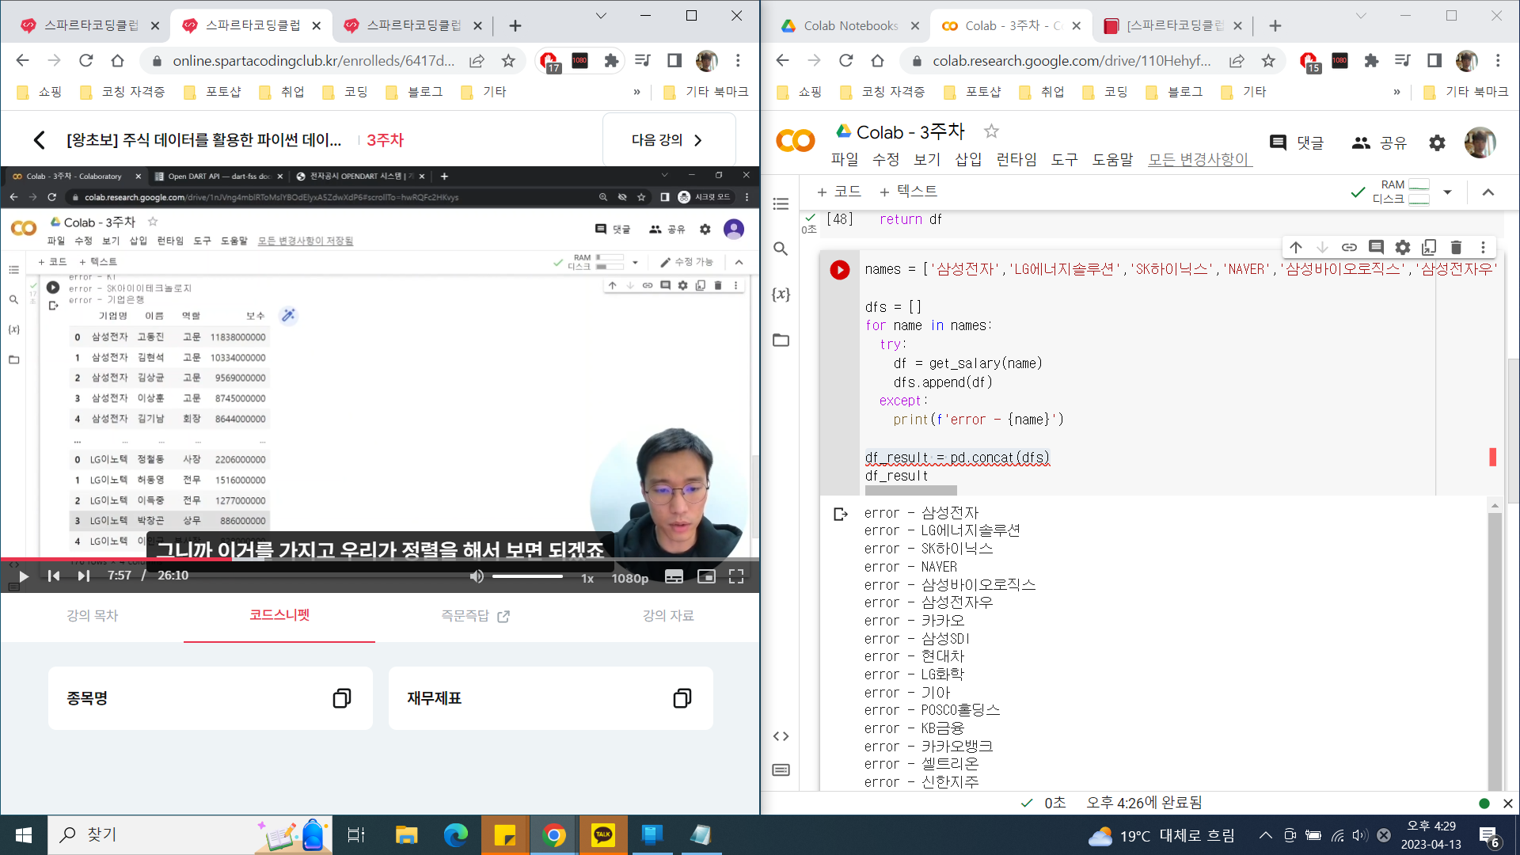The height and width of the screenshot is (855, 1520).
Task: Open table of contents in right Colab sidebar
Action: 781,204
